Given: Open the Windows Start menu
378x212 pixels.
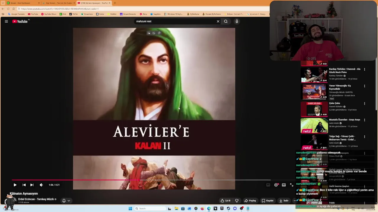Looking at the screenshot, I should 130,208.
